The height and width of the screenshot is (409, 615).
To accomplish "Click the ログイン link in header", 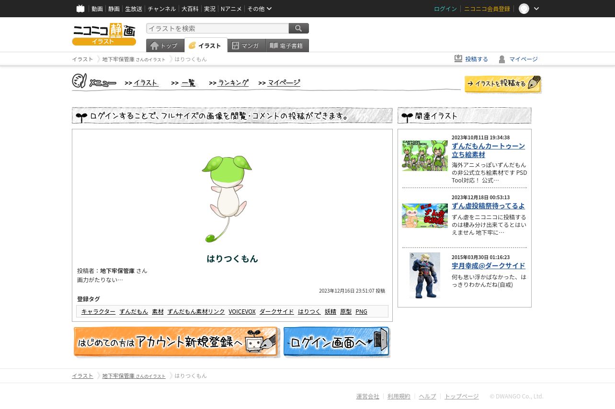I will (x=445, y=9).
